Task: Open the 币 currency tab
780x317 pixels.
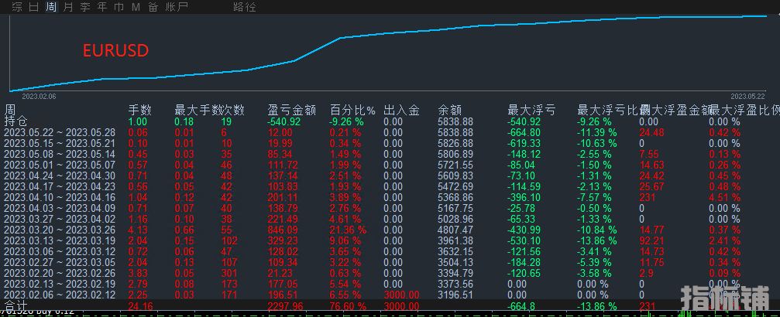Action: (119, 7)
